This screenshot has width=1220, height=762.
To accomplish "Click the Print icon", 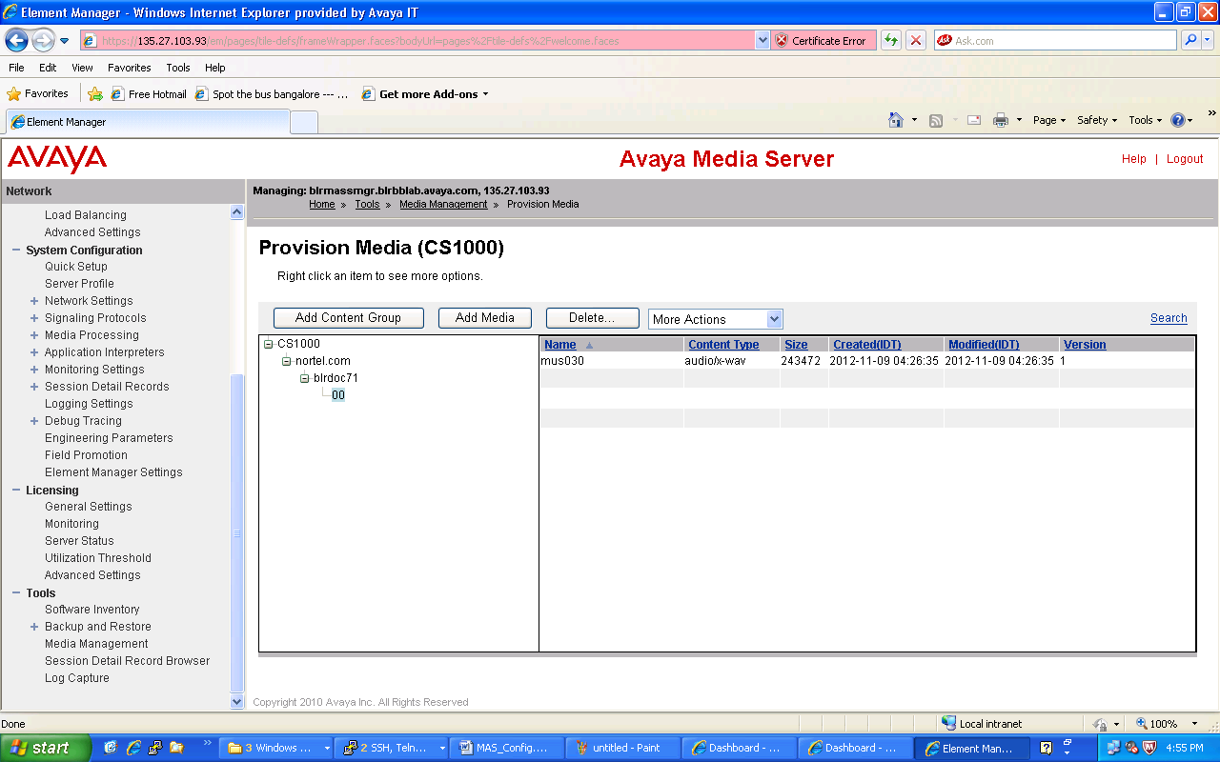I will coord(1001,120).
